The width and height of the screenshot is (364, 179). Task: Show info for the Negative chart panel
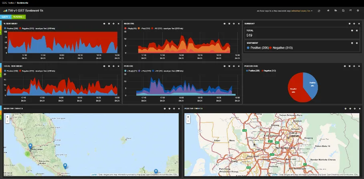(224, 24)
